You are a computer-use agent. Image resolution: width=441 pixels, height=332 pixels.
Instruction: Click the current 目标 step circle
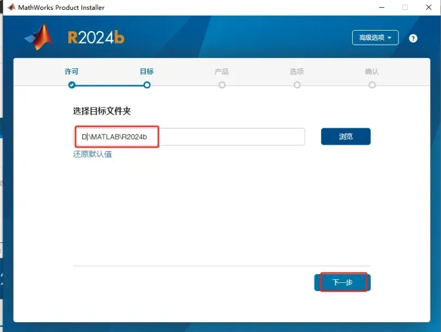pos(147,85)
